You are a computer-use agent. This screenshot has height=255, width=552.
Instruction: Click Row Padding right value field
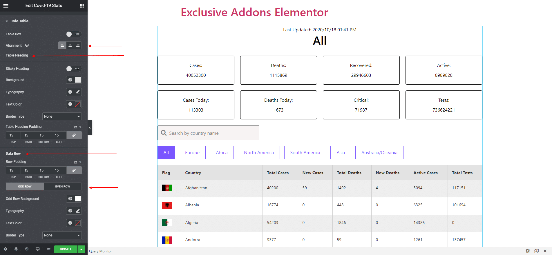point(28,170)
